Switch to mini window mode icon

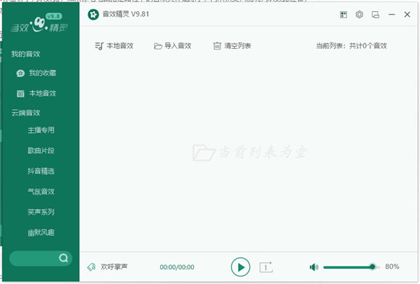375,14
